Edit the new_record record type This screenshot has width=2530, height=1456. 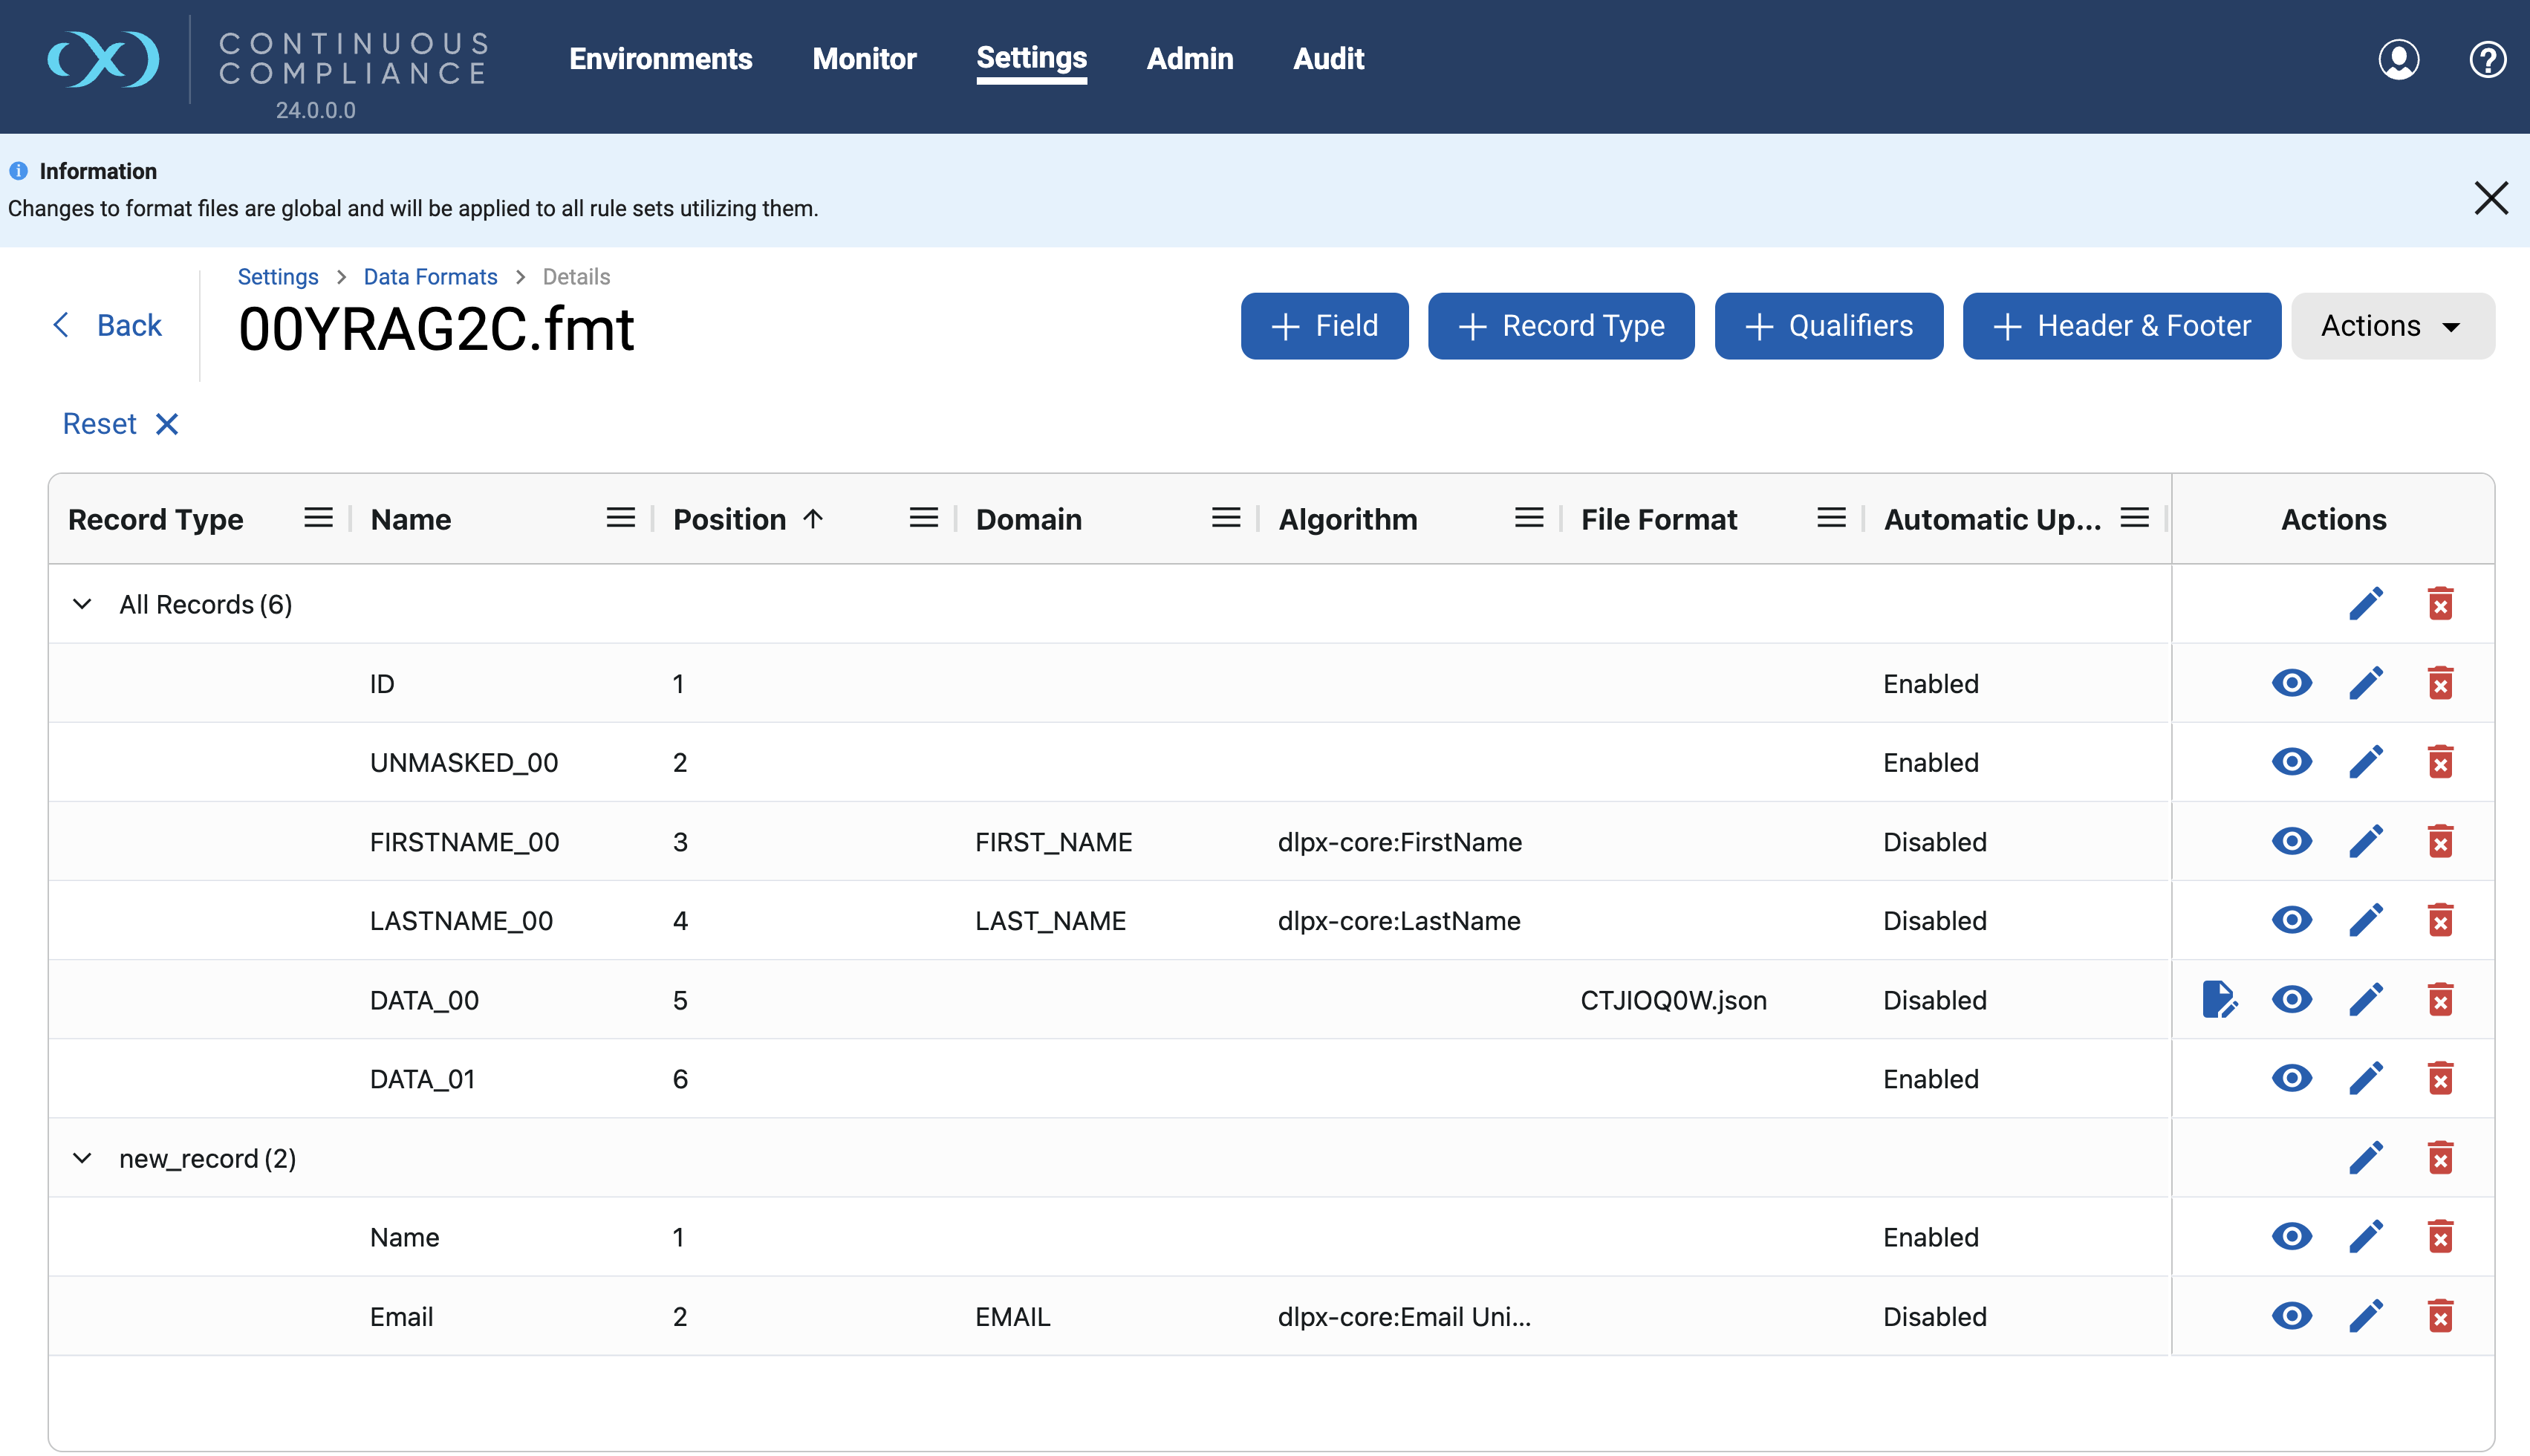coord(2367,1157)
